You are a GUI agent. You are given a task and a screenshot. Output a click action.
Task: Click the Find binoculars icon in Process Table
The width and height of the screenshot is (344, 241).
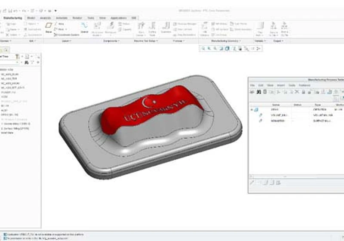259,92
